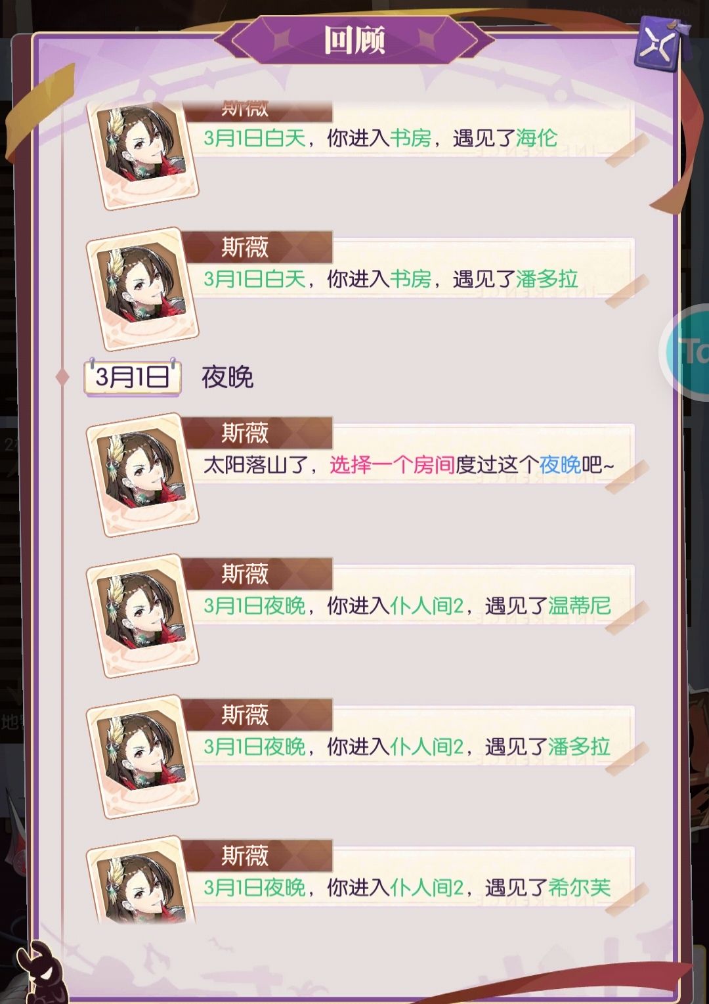709x1004 pixels.
Task: Click the pink 选择一个房间 text
Action: [x=392, y=465]
